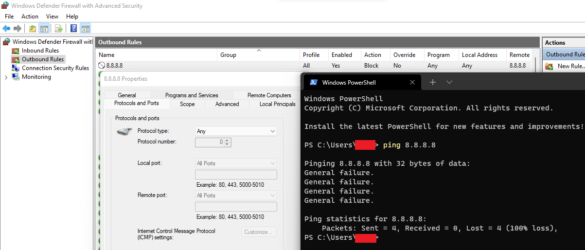Switch to the Remote Computers tab
Screen dimensions: 585x250
[x=269, y=95]
